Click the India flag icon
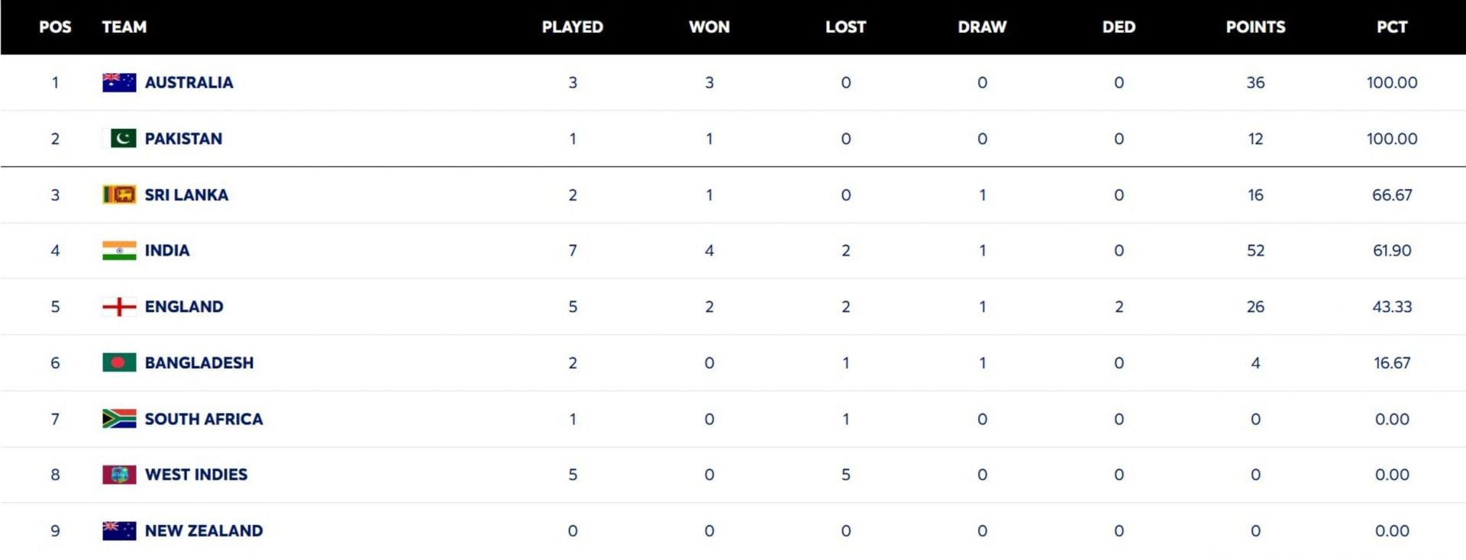This screenshot has width=1466, height=560. [x=119, y=250]
